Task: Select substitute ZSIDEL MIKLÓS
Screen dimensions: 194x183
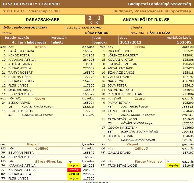Action: click(21, 111)
